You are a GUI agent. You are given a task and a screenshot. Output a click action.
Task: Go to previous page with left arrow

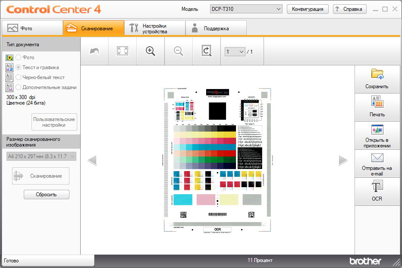tap(92, 160)
